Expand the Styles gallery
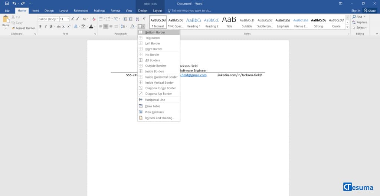Viewport: 380px width, 196px height. click(347, 27)
